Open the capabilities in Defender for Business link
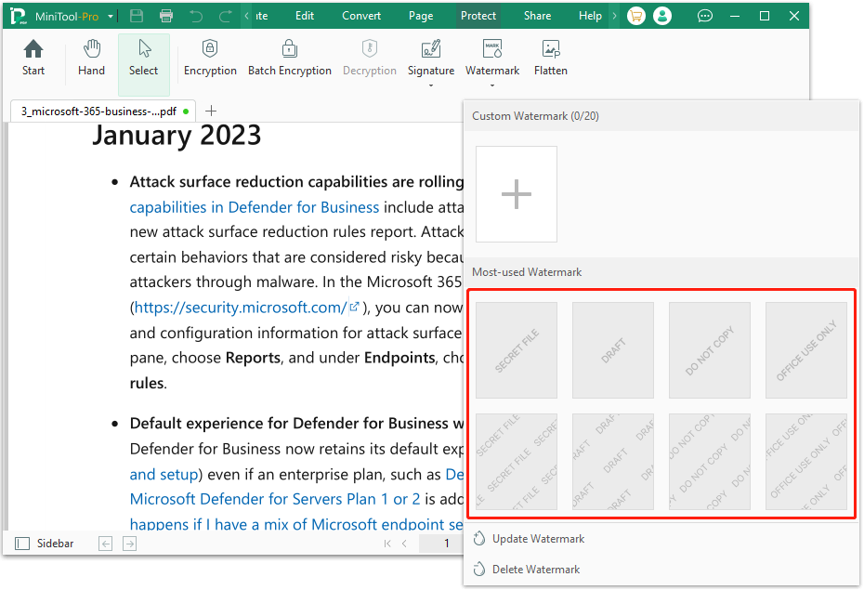Image resolution: width=864 pixels, height=590 pixels. [x=254, y=207]
